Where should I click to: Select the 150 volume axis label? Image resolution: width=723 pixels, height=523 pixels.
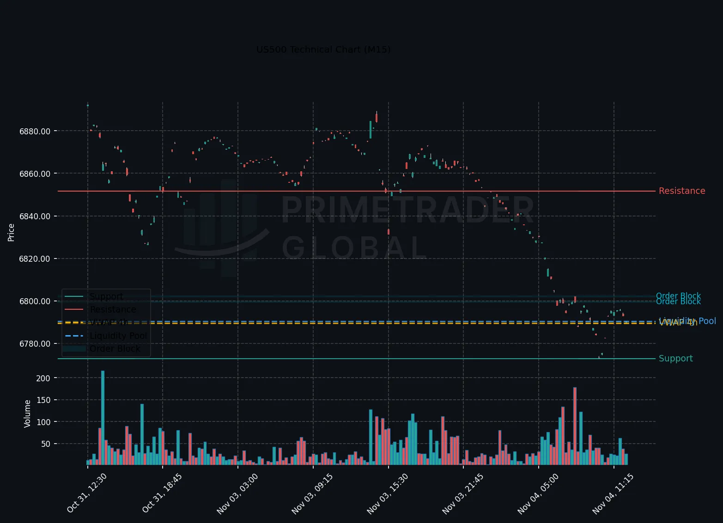click(x=43, y=400)
